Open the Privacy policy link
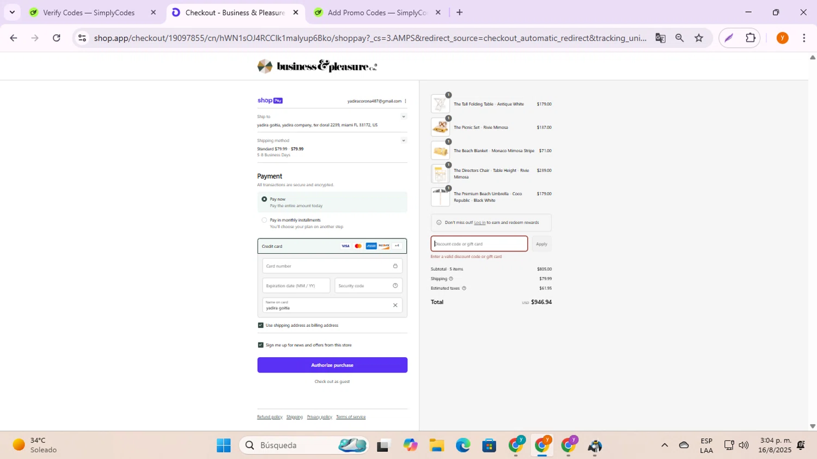The image size is (817, 459). click(x=320, y=417)
